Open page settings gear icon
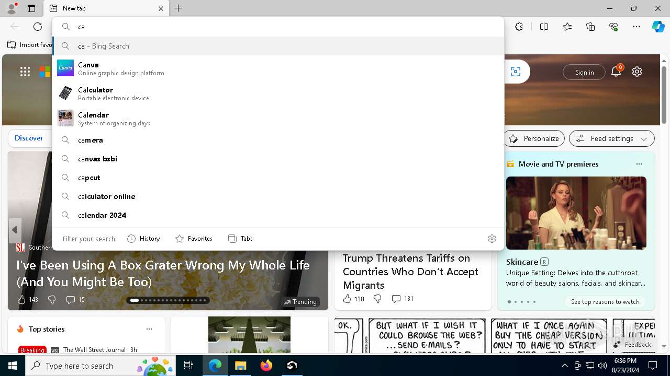This screenshot has width=670, height=376. (x=637, y=72)
